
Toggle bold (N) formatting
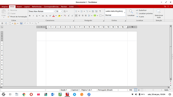click(x=30, y=16)
